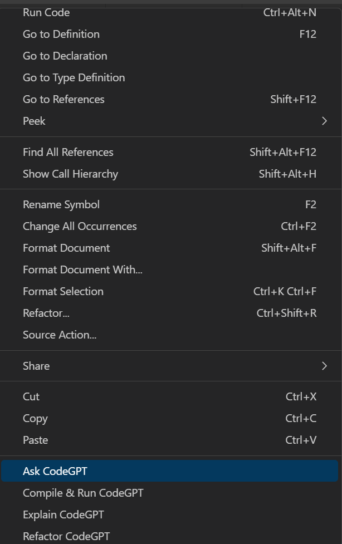Screen dimensions: 342x544
Task: Select Go to Type Definition
Action: (x=74, y=77)
